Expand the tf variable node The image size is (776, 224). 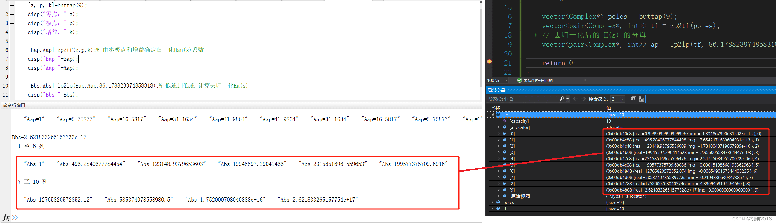tap(492, 209)
